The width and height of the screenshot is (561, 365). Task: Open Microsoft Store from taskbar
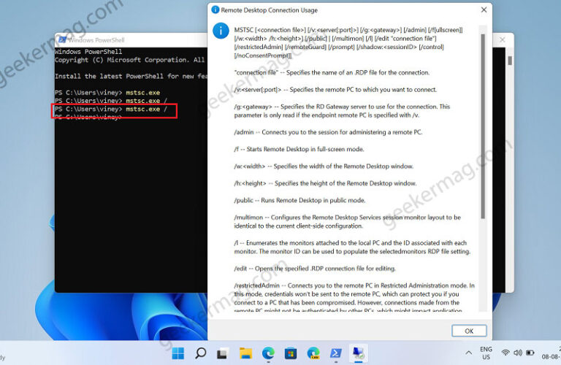click(291, 354)
